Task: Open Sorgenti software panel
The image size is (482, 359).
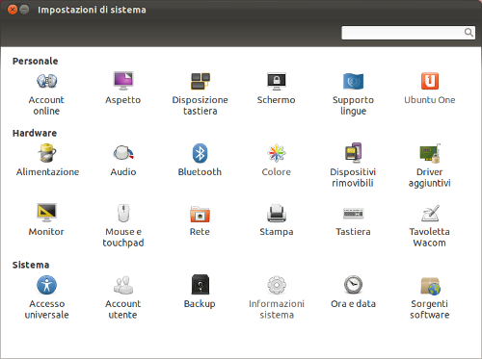Action: click(x=430, y=296)
